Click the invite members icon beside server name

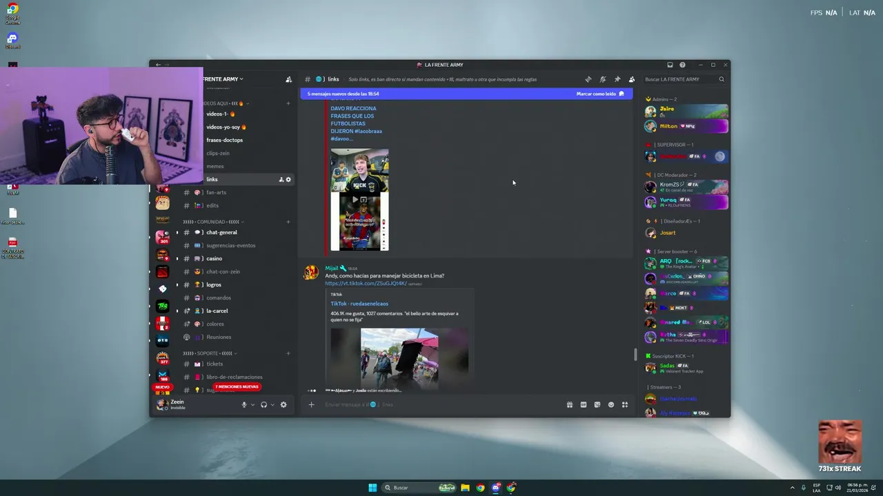[288, 79]
